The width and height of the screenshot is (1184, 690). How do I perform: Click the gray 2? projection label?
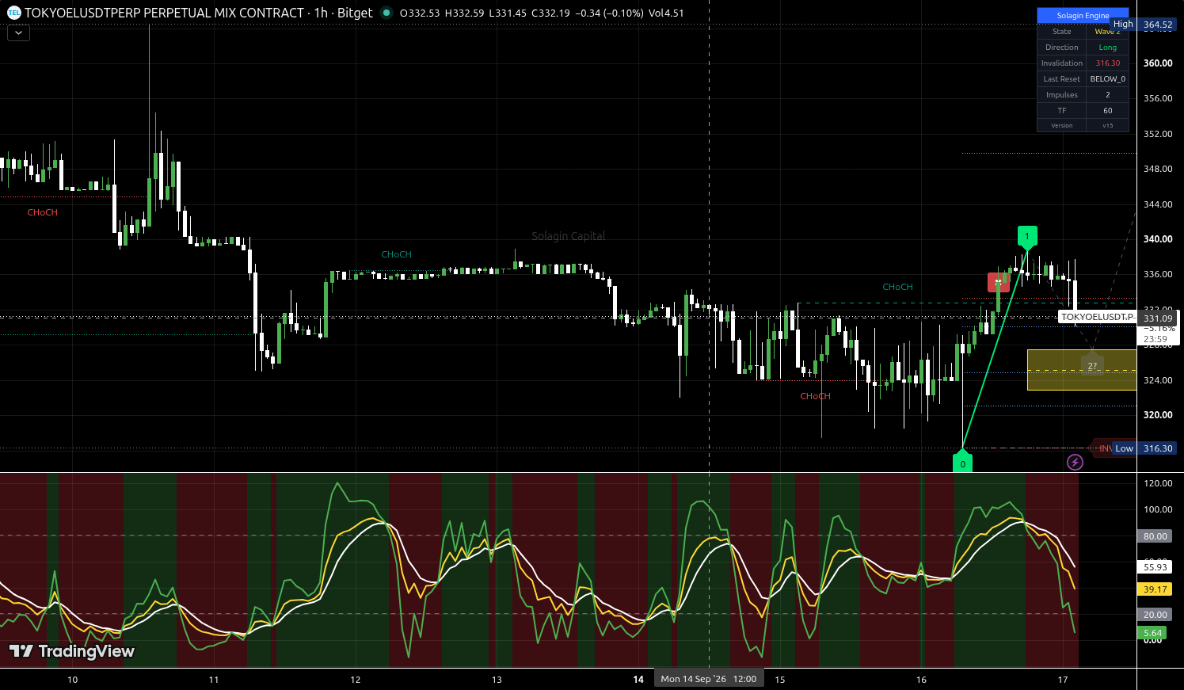1092,366
